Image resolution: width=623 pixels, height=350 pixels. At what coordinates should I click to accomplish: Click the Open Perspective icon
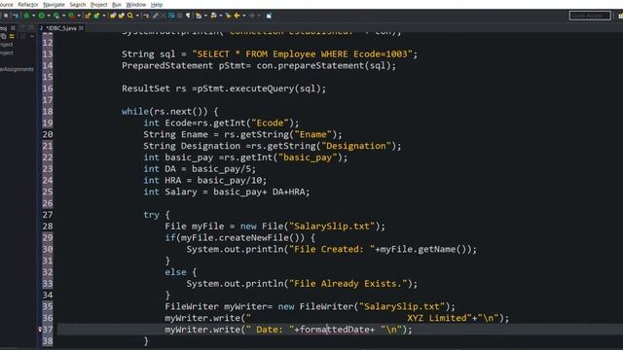tap(620, 16)
